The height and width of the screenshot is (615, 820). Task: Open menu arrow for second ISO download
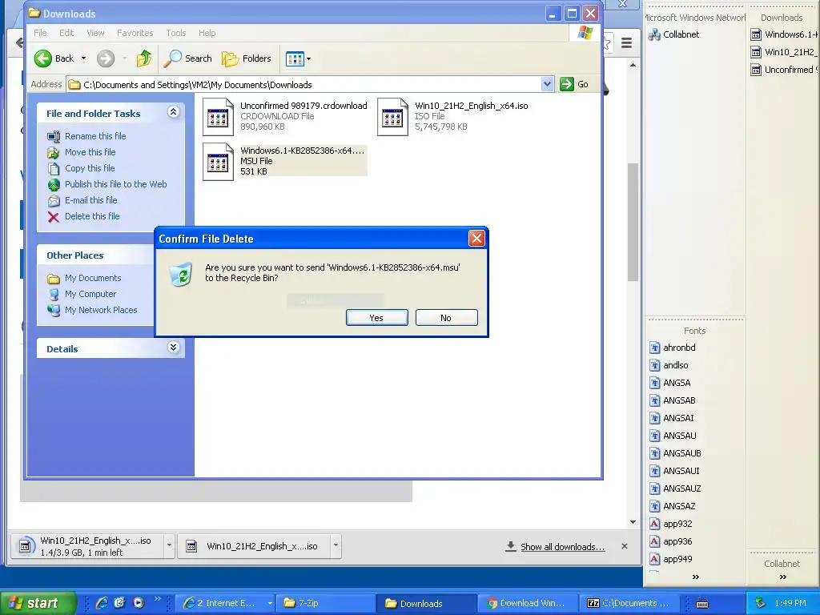point(336,545)
